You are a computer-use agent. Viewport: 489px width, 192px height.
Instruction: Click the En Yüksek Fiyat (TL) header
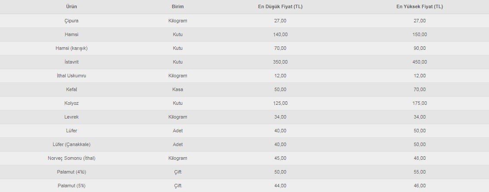click(419, 7)
